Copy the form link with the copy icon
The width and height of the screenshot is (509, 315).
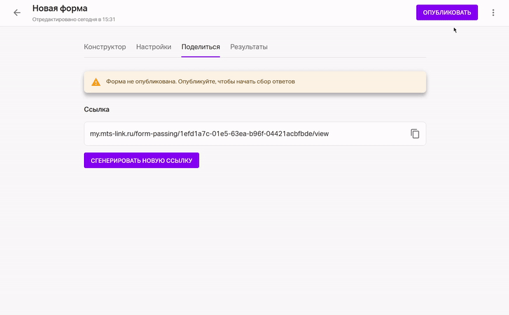[x=415, y=134]
